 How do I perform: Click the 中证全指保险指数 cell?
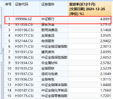[54, 57]
